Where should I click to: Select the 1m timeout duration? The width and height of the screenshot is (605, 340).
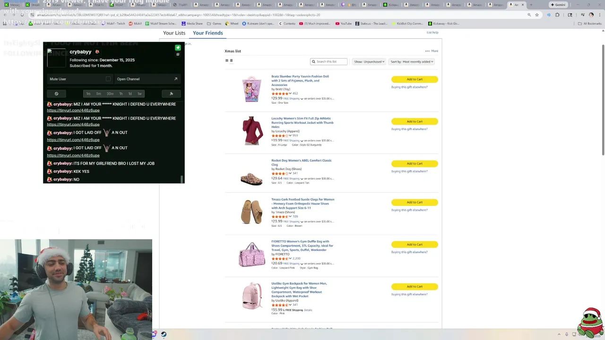(x=88, y=93)
